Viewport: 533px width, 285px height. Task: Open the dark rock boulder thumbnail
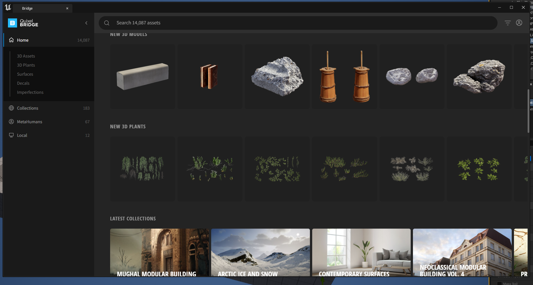[479, 76]
